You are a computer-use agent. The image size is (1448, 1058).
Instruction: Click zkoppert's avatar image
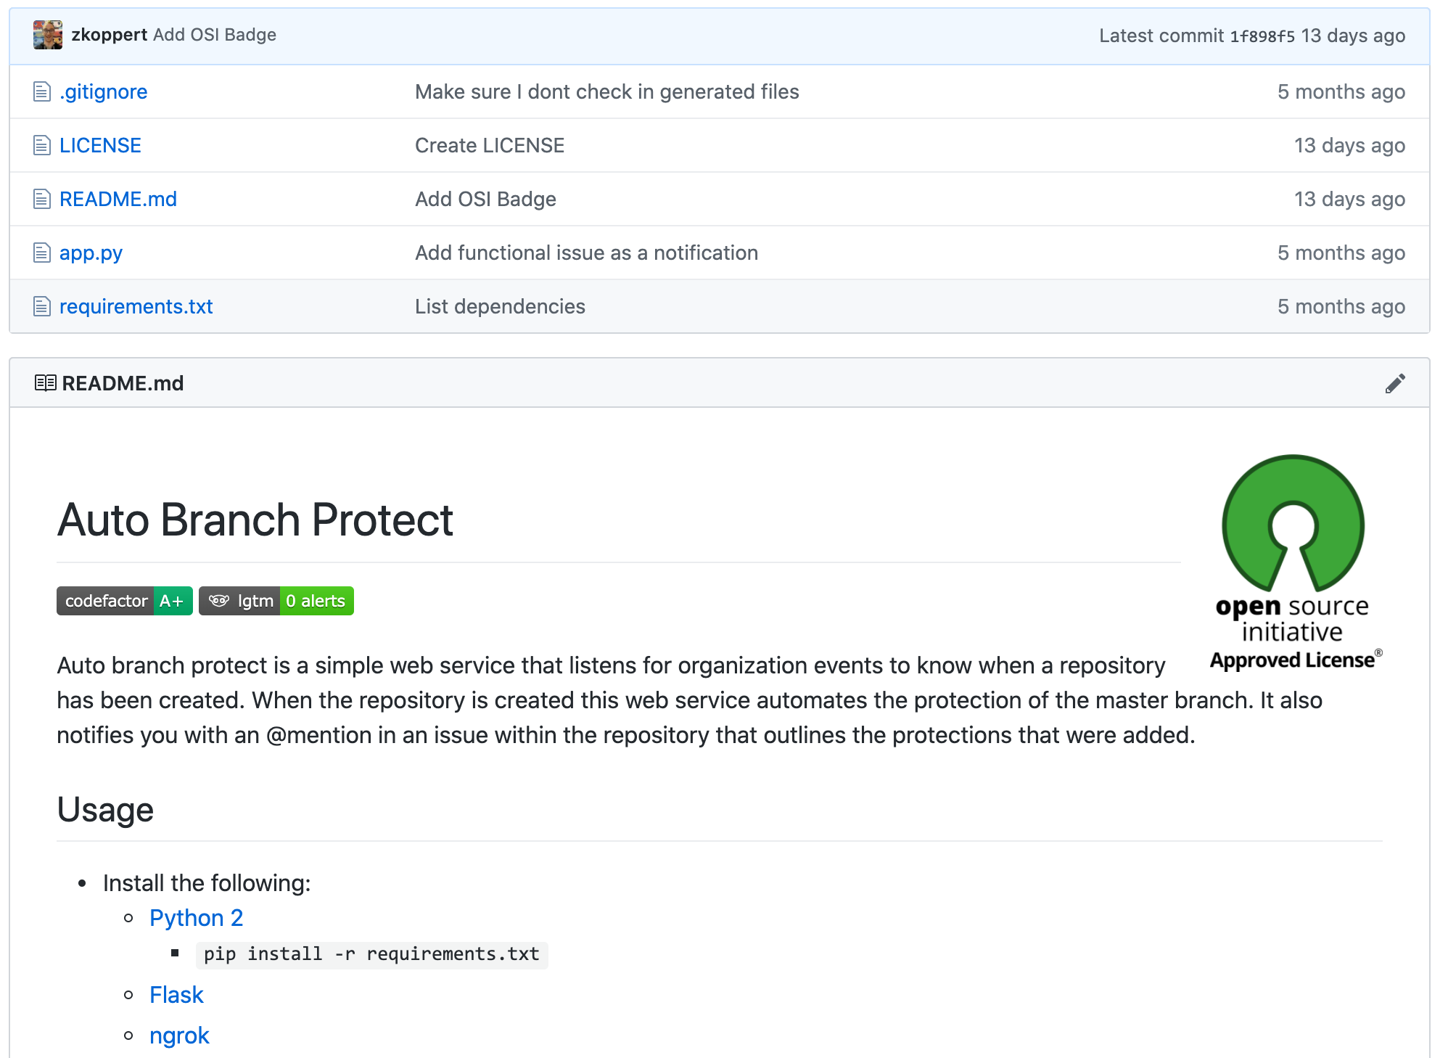click(48, 35)
